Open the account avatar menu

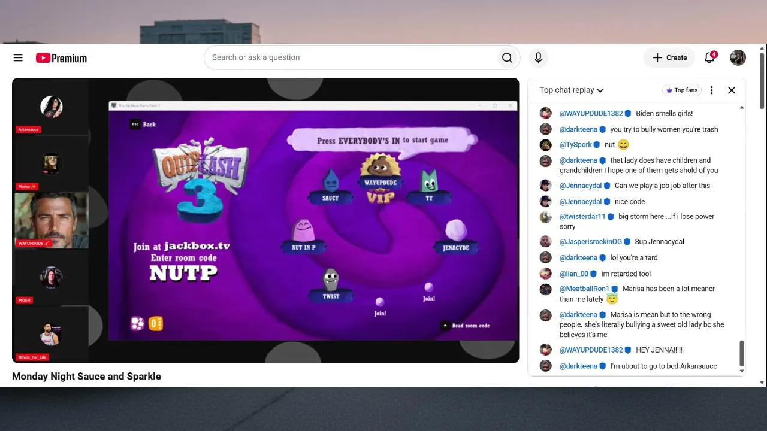(738, 57)
